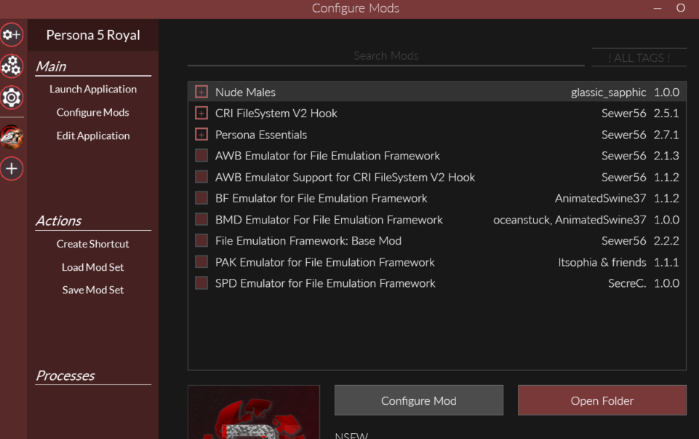Focus the Search Mods input field
Image resolution: width=699 pixels, height=439 pixels.
(x=386, y=56)
